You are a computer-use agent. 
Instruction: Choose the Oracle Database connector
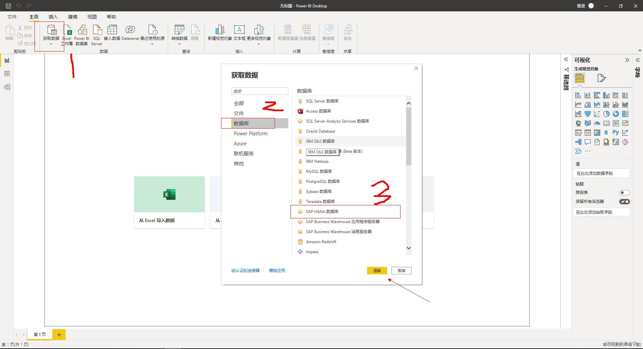[x=350, y=131]
